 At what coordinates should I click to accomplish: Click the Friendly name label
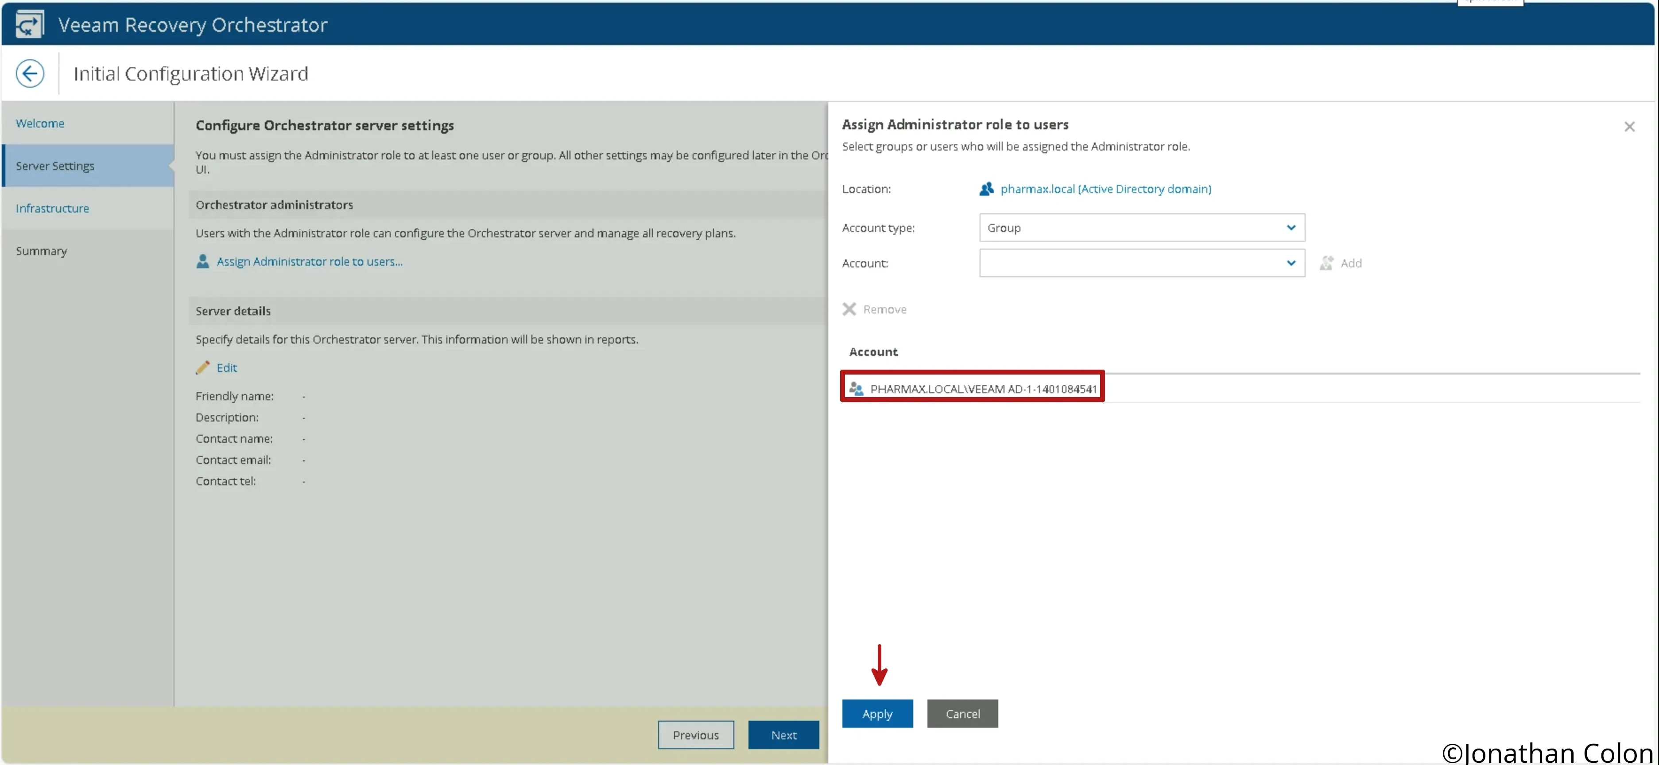pos(234,396)
